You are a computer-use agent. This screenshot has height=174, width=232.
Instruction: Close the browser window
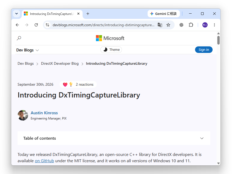point(214,14)
